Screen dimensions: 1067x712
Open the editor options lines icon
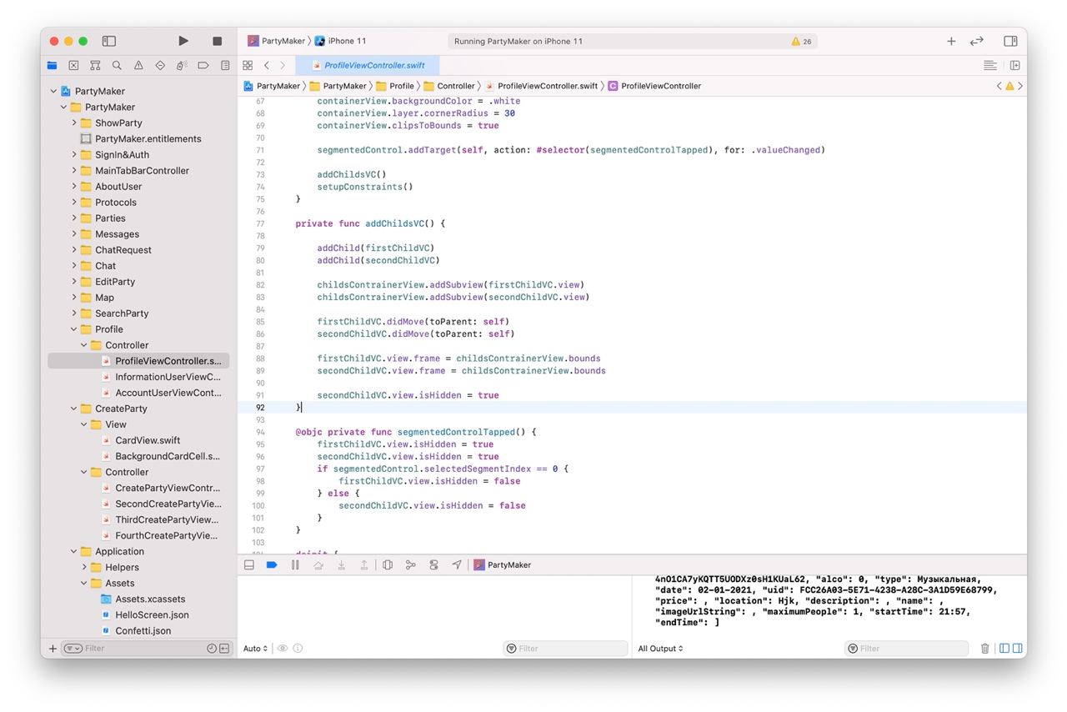[x=990, y=65]
